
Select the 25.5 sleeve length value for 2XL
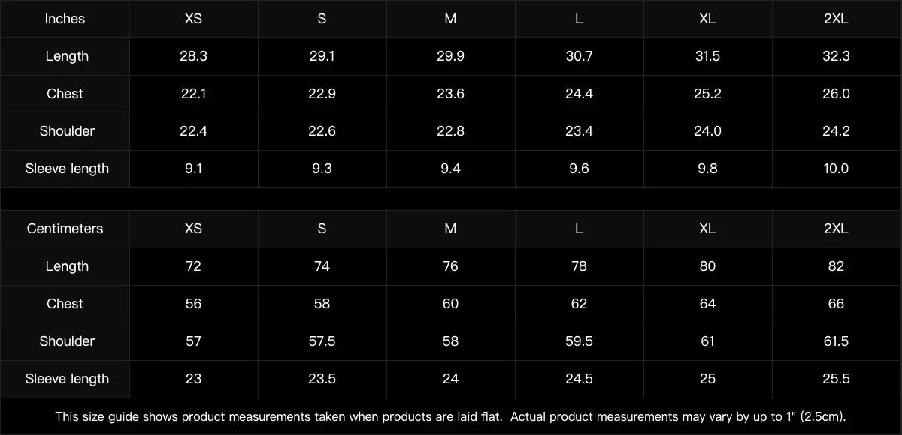pyautogui.click(x=836, y=379)
